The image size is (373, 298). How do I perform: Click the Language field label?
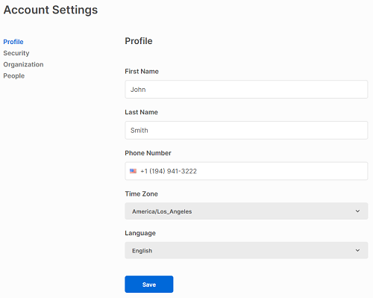(140, 233)
